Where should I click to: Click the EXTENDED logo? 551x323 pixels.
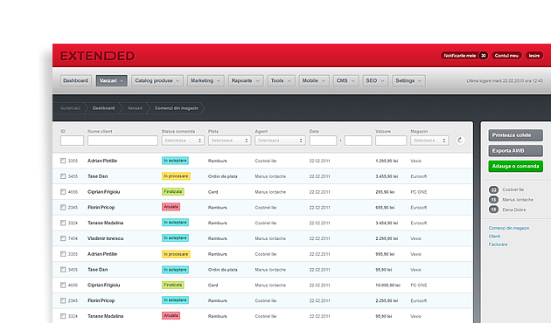click(x=97, y=56)
